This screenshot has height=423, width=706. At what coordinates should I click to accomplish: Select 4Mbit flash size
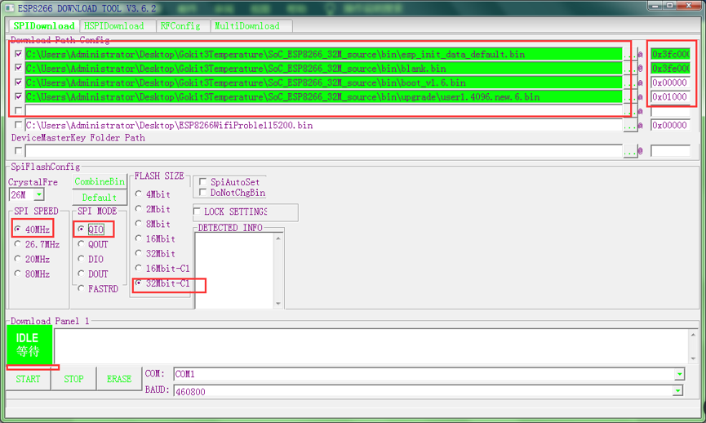pyautogui.click(x=153, y=194)
